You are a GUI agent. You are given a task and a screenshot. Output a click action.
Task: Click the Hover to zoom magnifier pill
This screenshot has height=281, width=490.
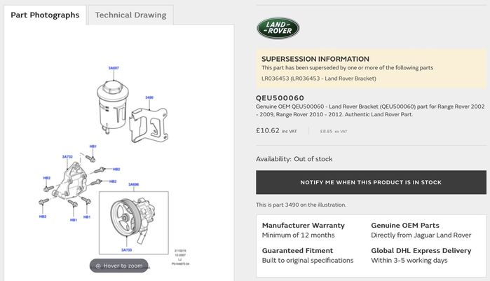(x=118, y=266)
